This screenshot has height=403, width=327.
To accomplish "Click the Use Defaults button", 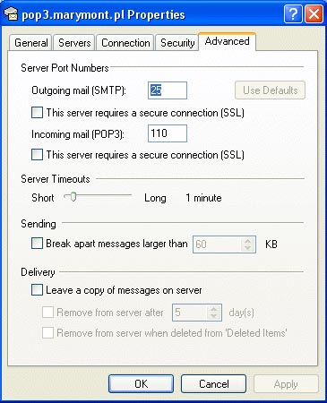I will tap(270, 90).
